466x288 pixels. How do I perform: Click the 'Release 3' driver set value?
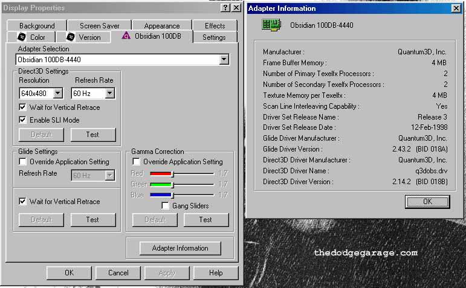coord(432,117)
